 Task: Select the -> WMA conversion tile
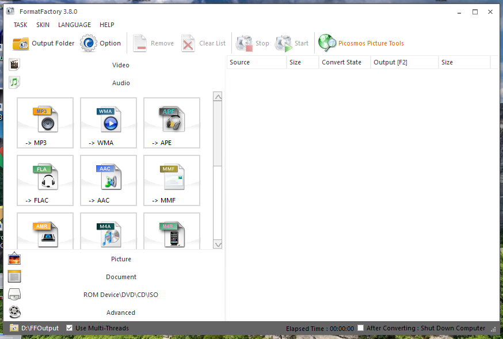(108, 123)
